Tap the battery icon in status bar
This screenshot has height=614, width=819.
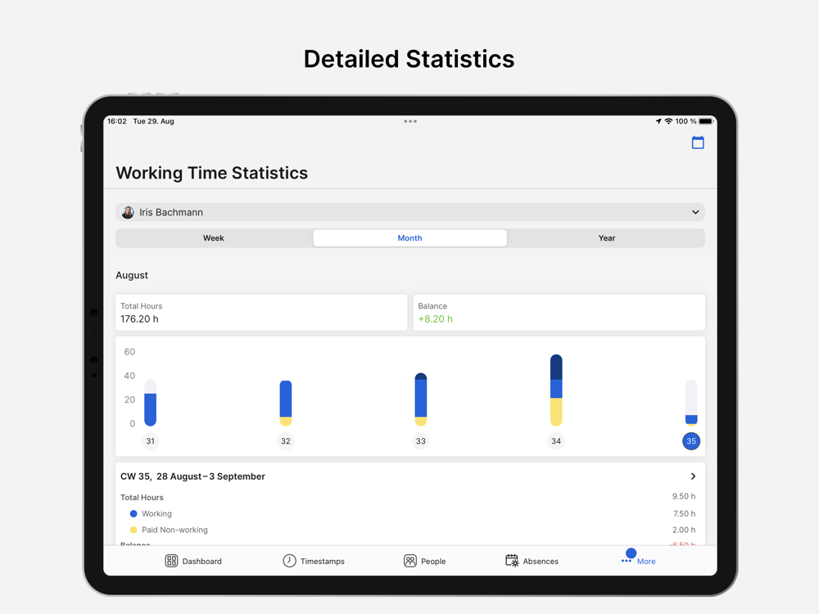[706, 121]
